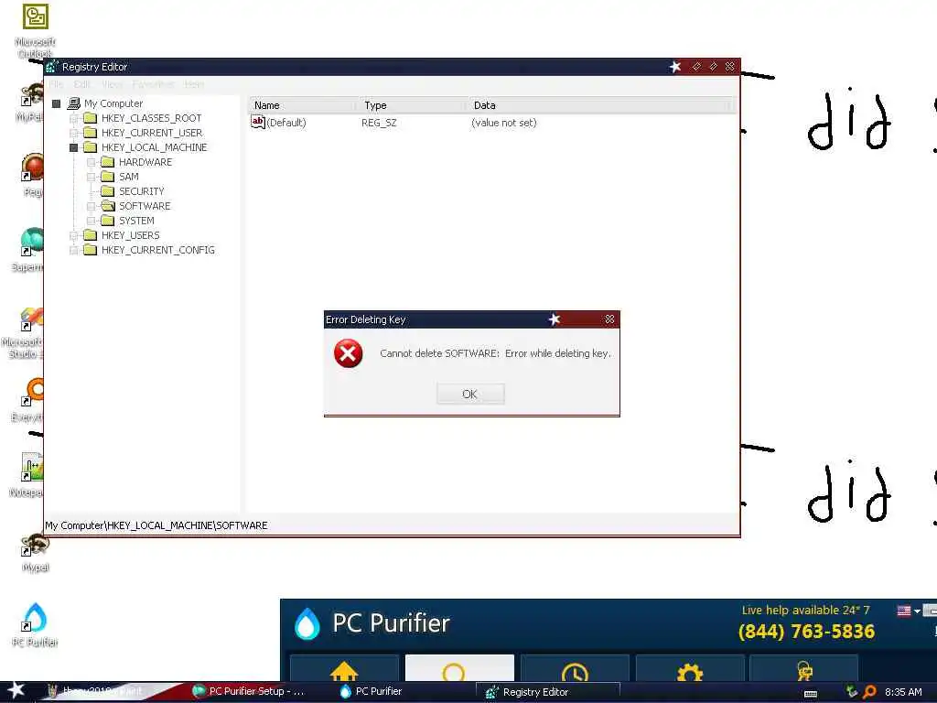This screenshot has width=937, height=703.
Task: Open the Help menu in Registry Editor
Action: [x=194, y=84]
